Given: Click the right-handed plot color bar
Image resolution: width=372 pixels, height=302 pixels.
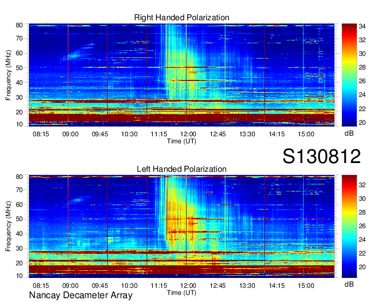Looking at the screenshot, I should point(349,75).
